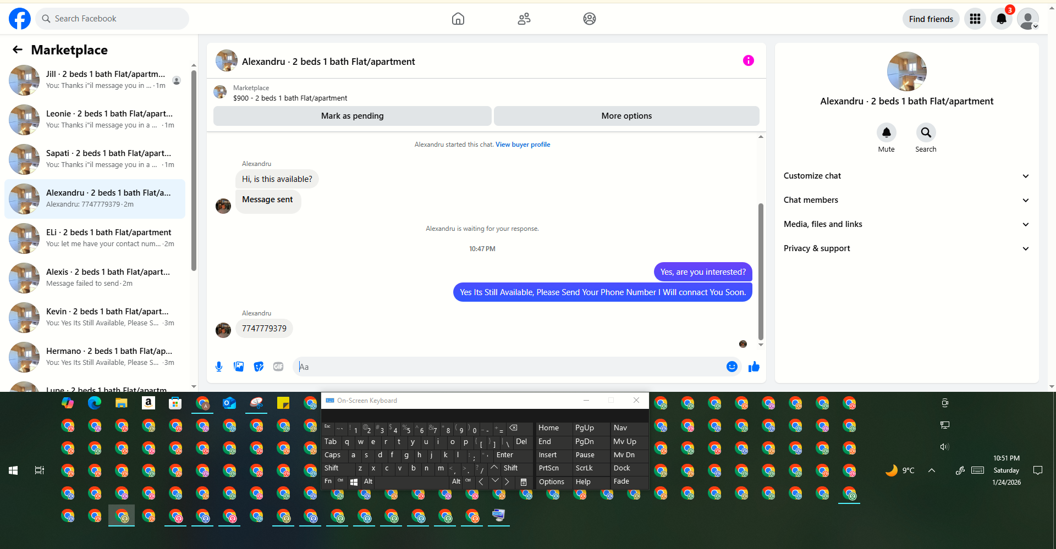The image size is (1056, 549).
Task: Click the attach photo icon
Action: 239,367
